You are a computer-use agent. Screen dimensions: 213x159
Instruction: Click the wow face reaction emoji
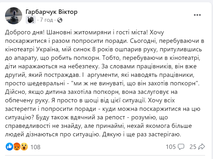click(24, 146)
